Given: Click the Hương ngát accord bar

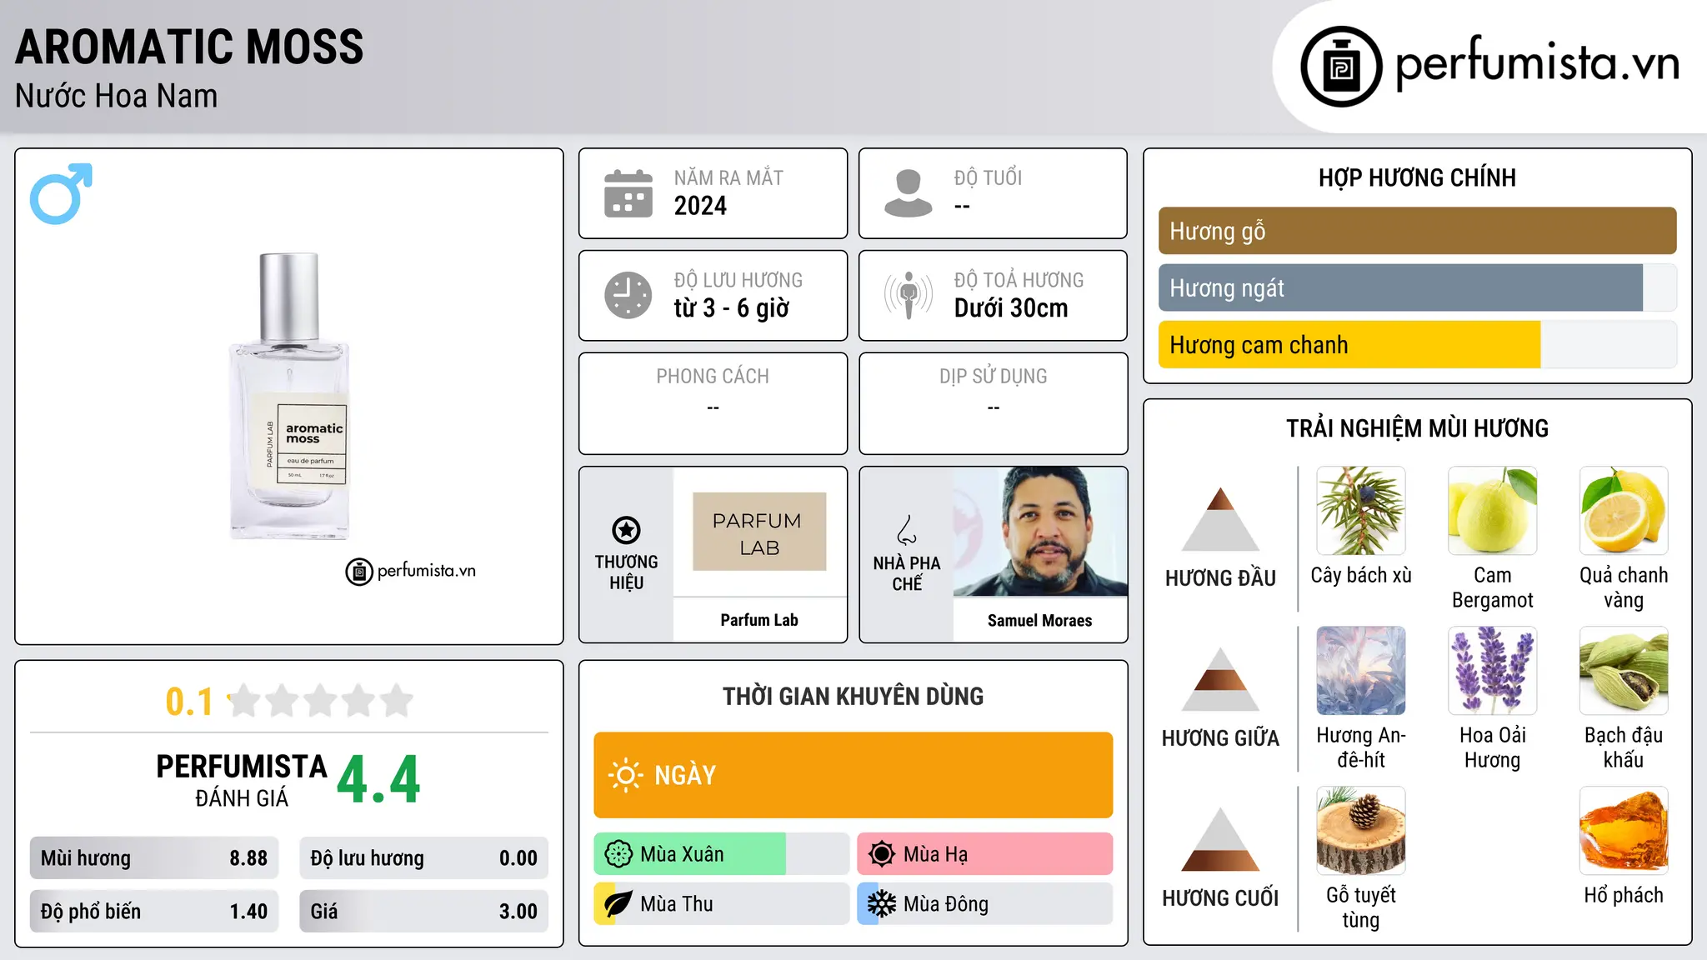Looking at the screenshot, I should 1418,287.
